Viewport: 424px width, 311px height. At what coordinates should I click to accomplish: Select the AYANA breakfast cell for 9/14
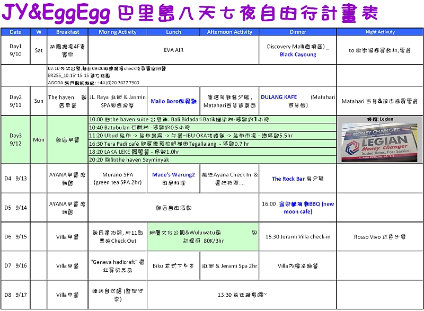tap(68, 208)
